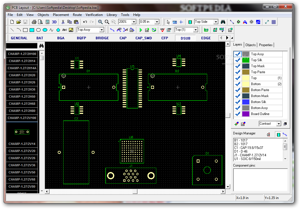
Task: Click the Zoom In magnifier
Action: pyautogui.click(x=100, y=22)
